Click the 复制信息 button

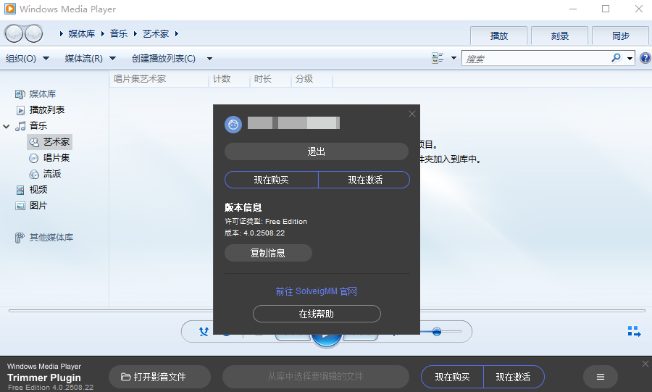268,253
